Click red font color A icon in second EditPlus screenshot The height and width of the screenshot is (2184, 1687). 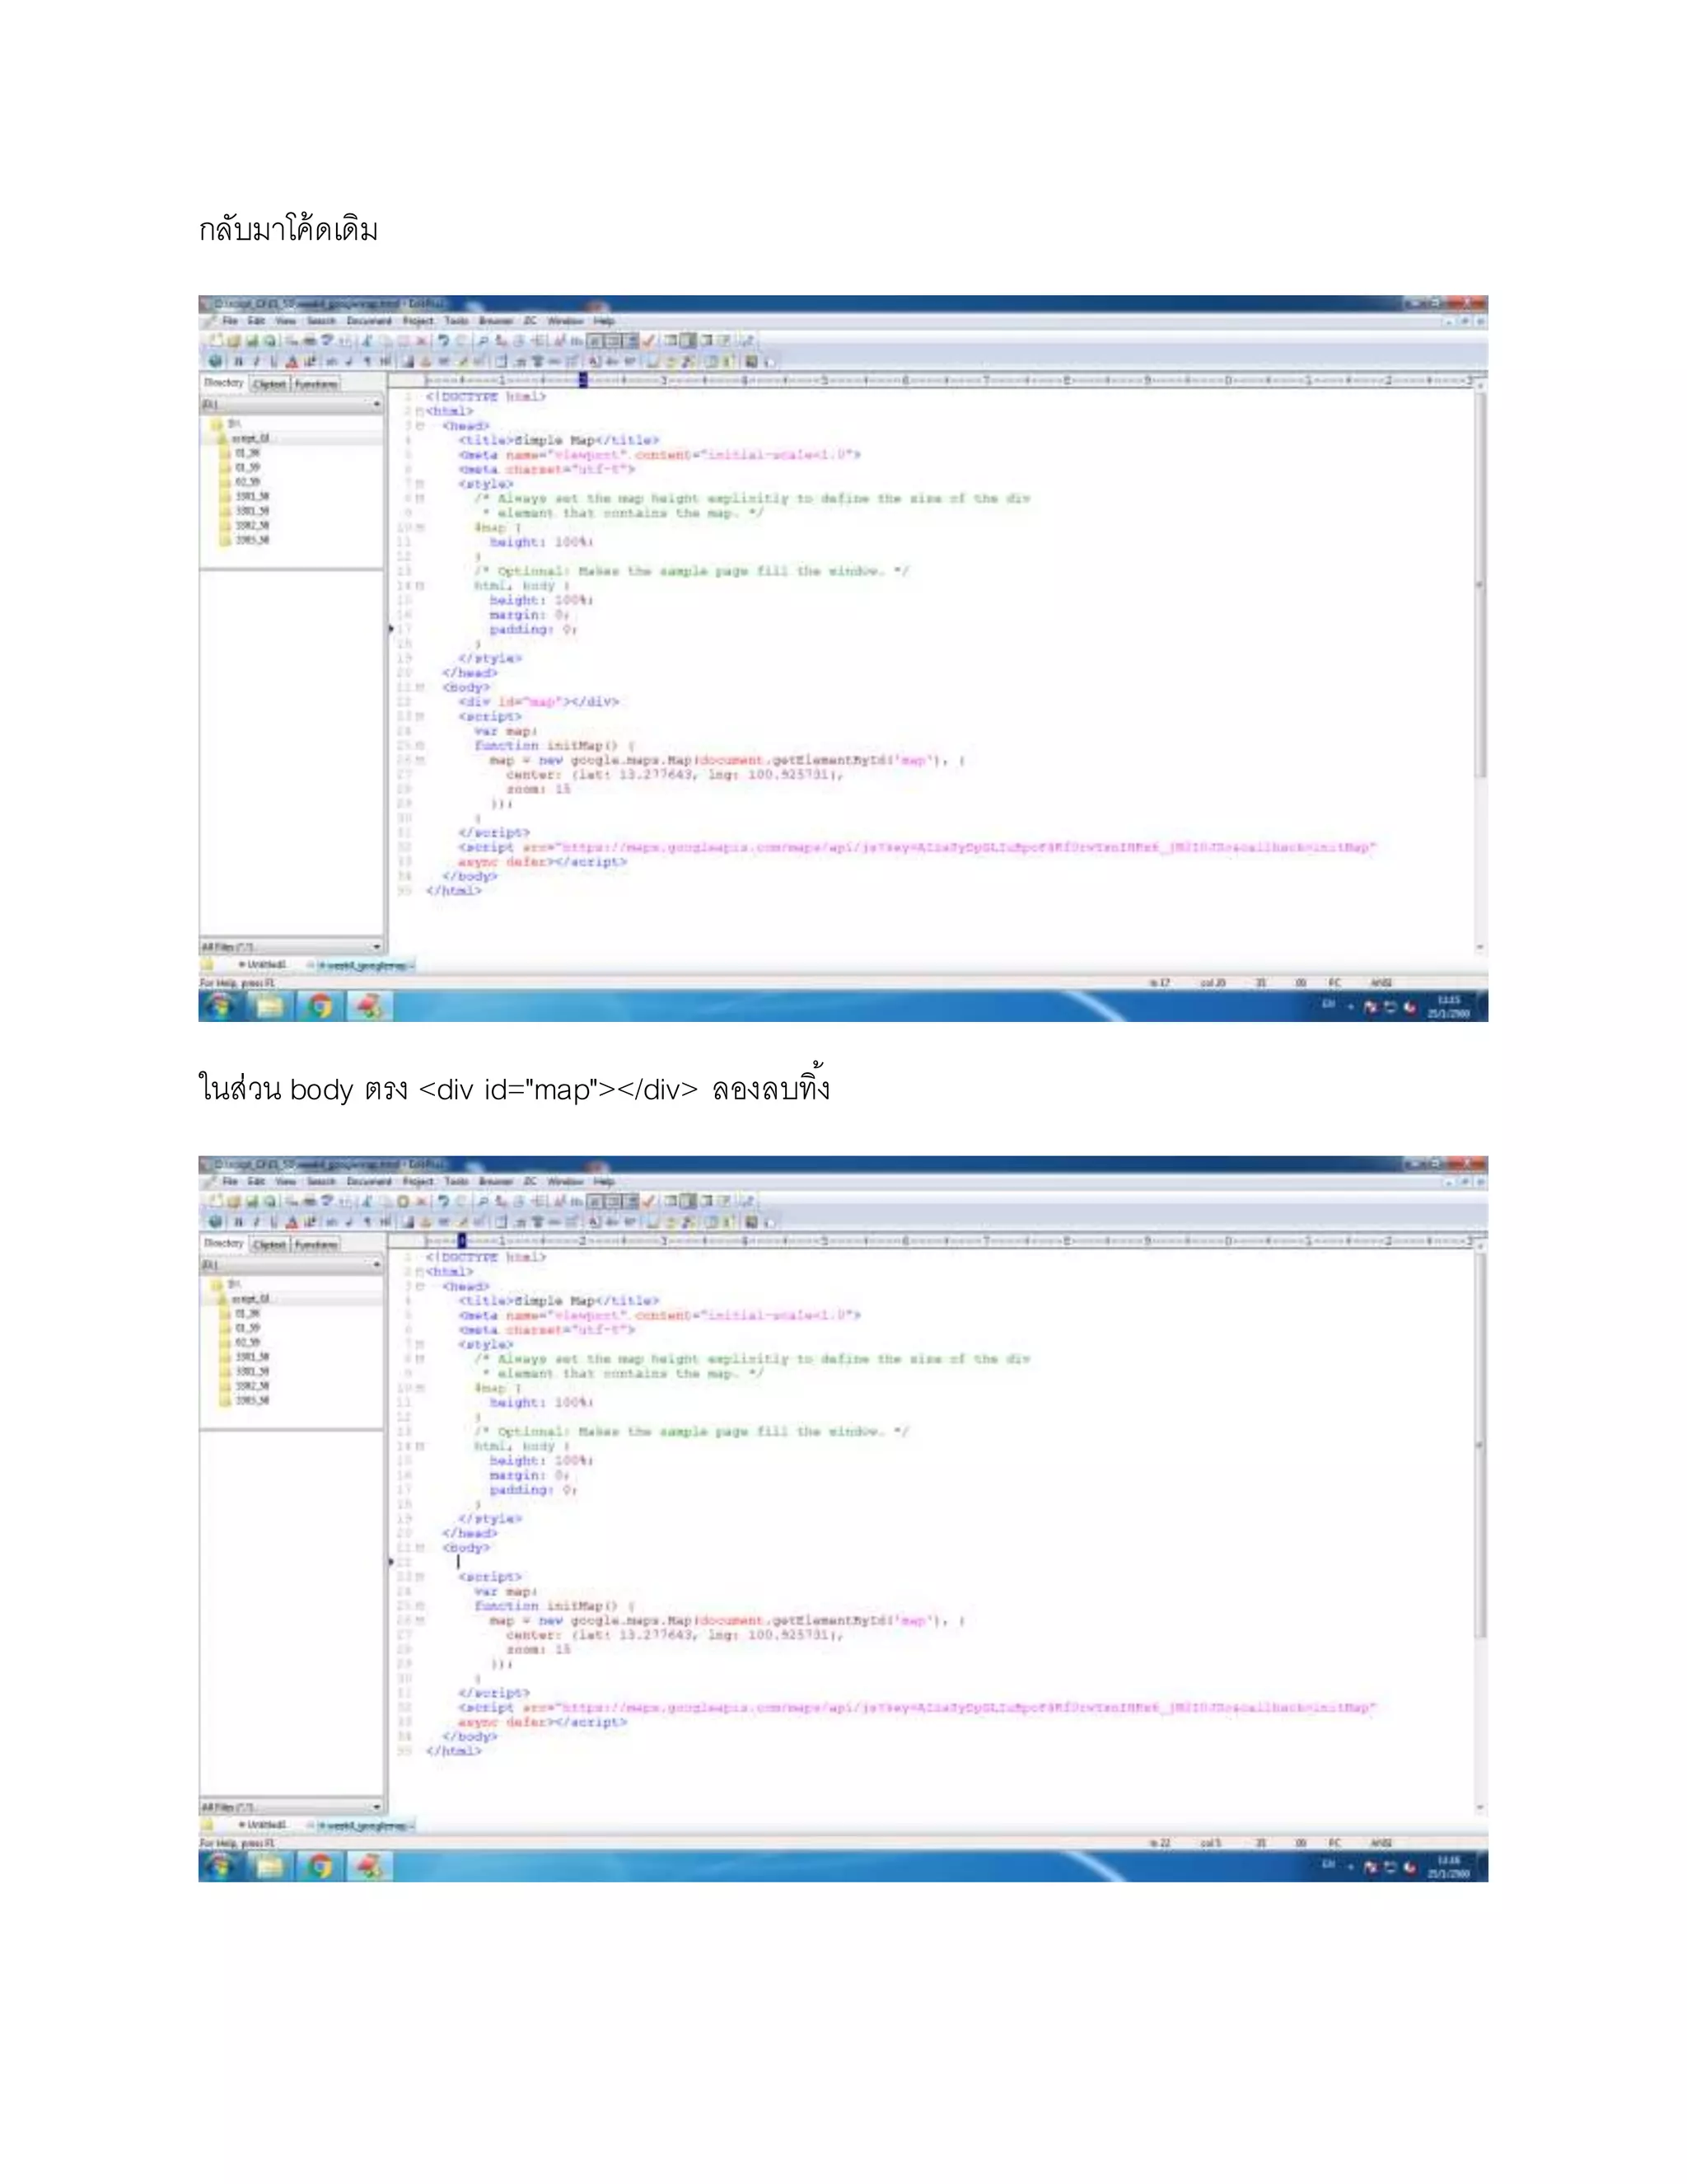(x=292, y=1221)
